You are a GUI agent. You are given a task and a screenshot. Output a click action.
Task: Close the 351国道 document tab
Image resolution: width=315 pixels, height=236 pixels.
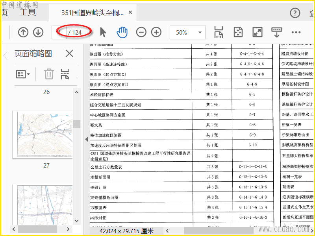(130, 13)
